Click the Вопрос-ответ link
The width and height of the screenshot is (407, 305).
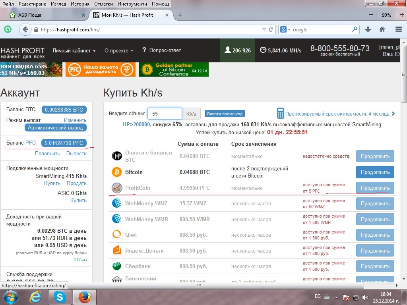pos(161,50)
